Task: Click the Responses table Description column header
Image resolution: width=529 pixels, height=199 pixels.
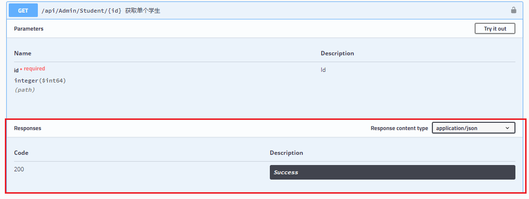Action: pyautogui.click(x=286, y=153)
